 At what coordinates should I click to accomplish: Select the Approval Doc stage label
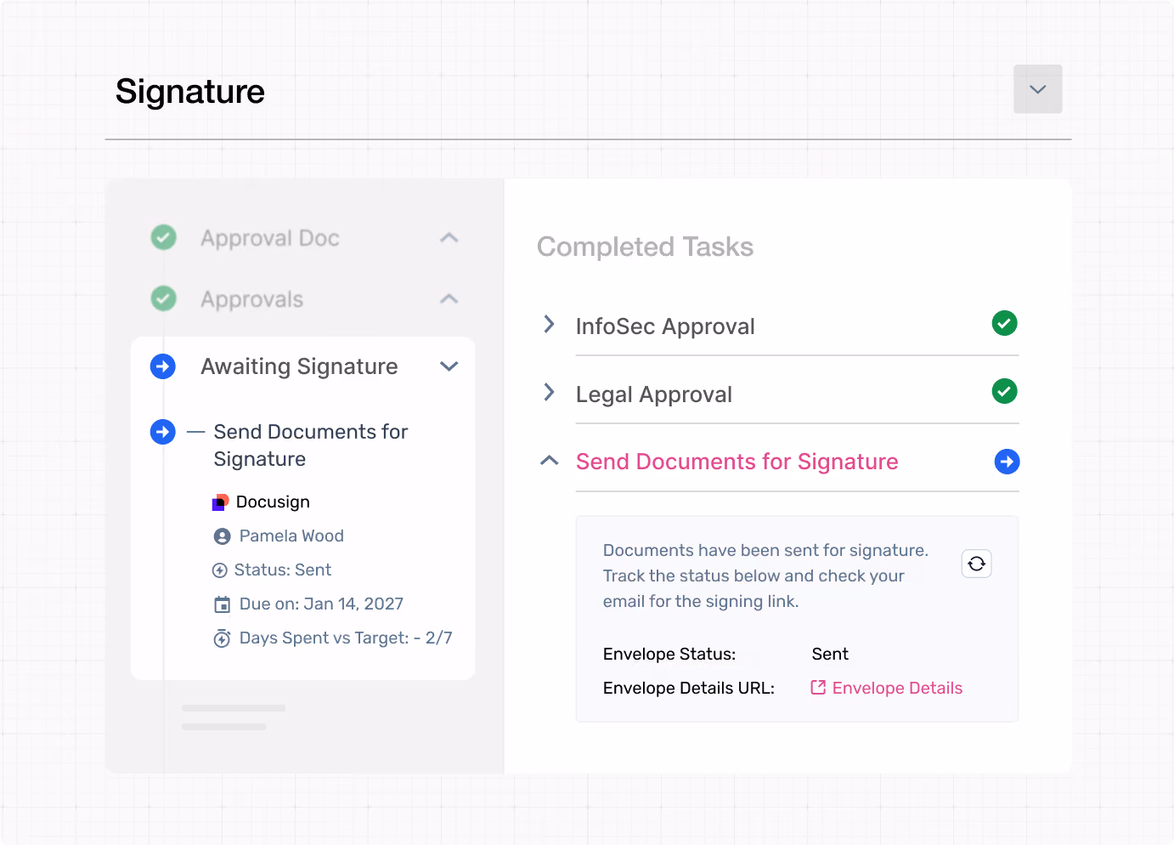[x=270, y=238]
